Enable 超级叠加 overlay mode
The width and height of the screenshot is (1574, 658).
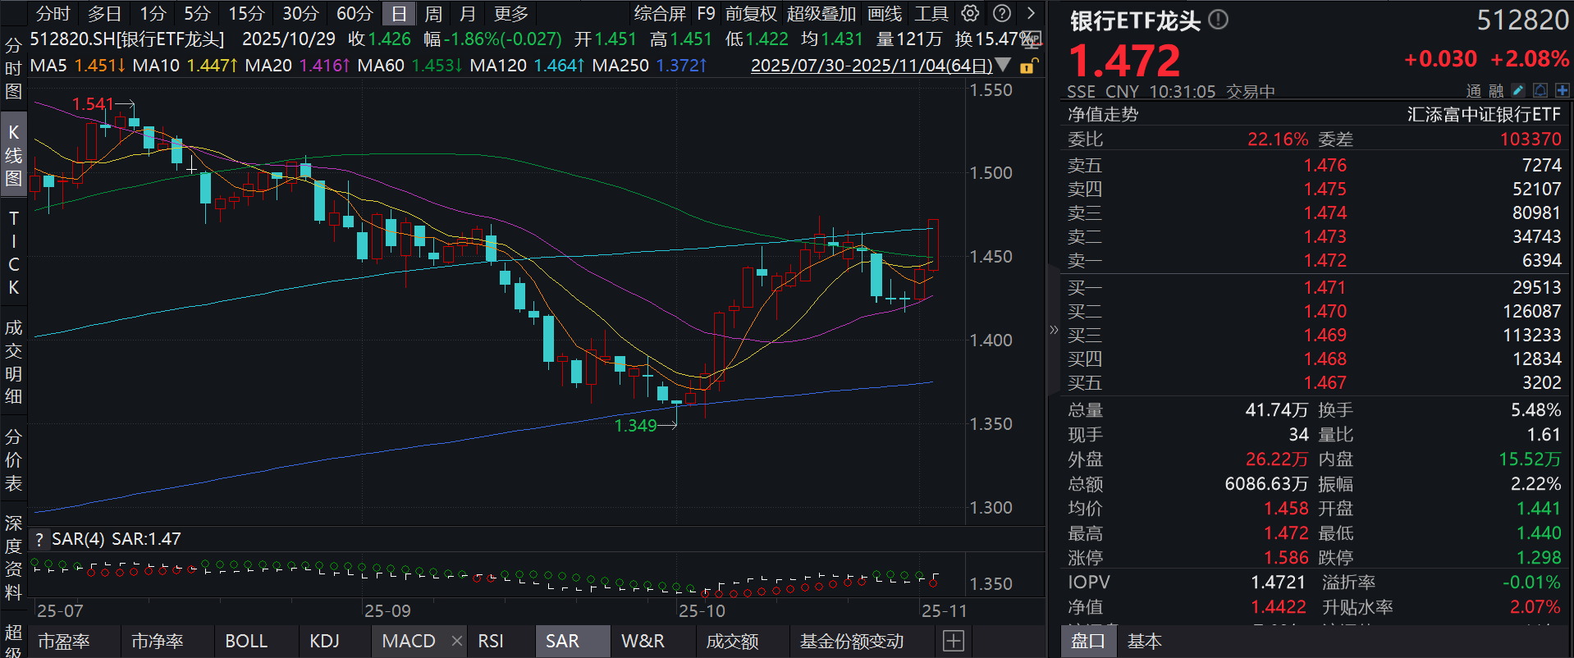821,13
